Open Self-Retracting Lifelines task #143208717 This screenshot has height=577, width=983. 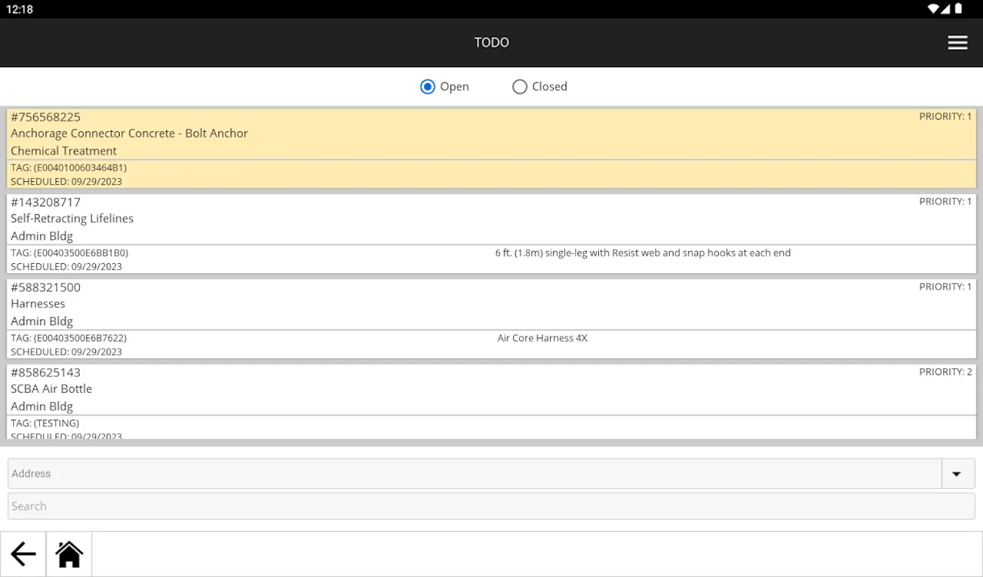click(491, 219)
